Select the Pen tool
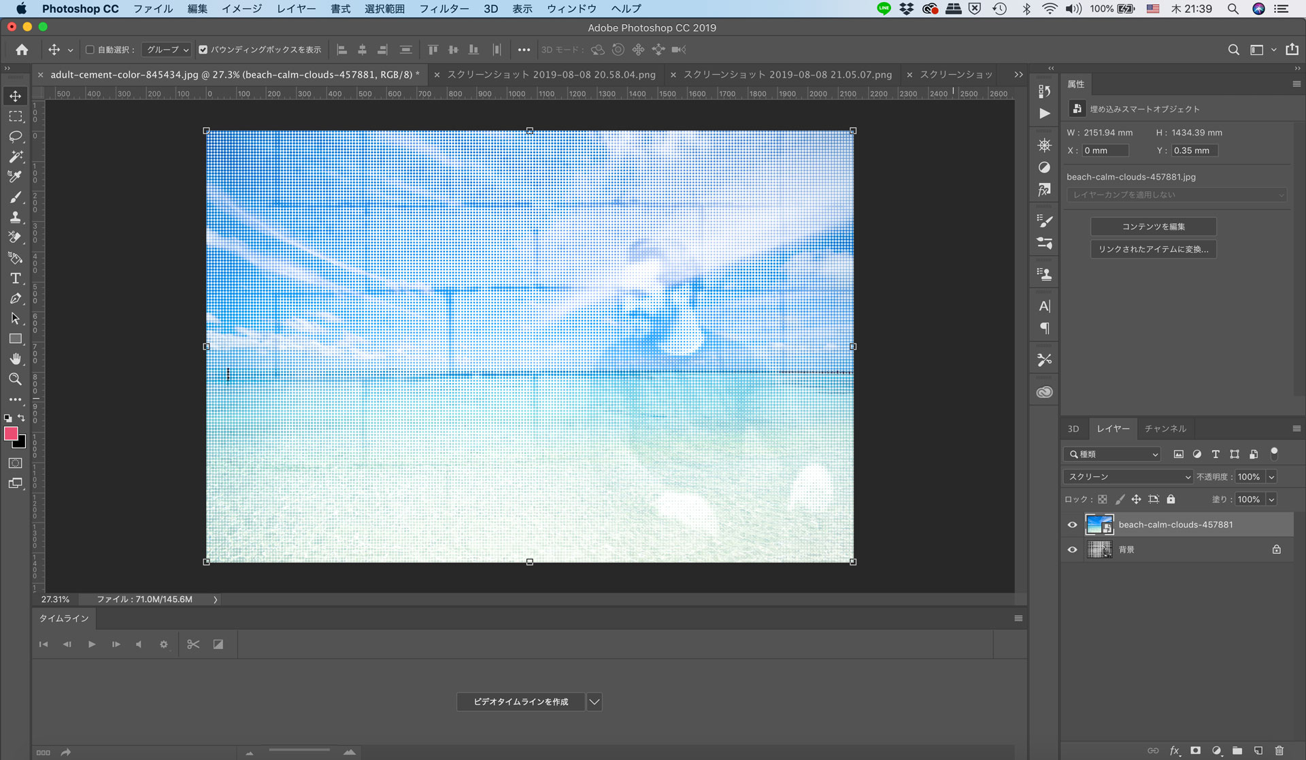Image resolution: width=1306 pixels, height=760 pixels. pos(15,299)
